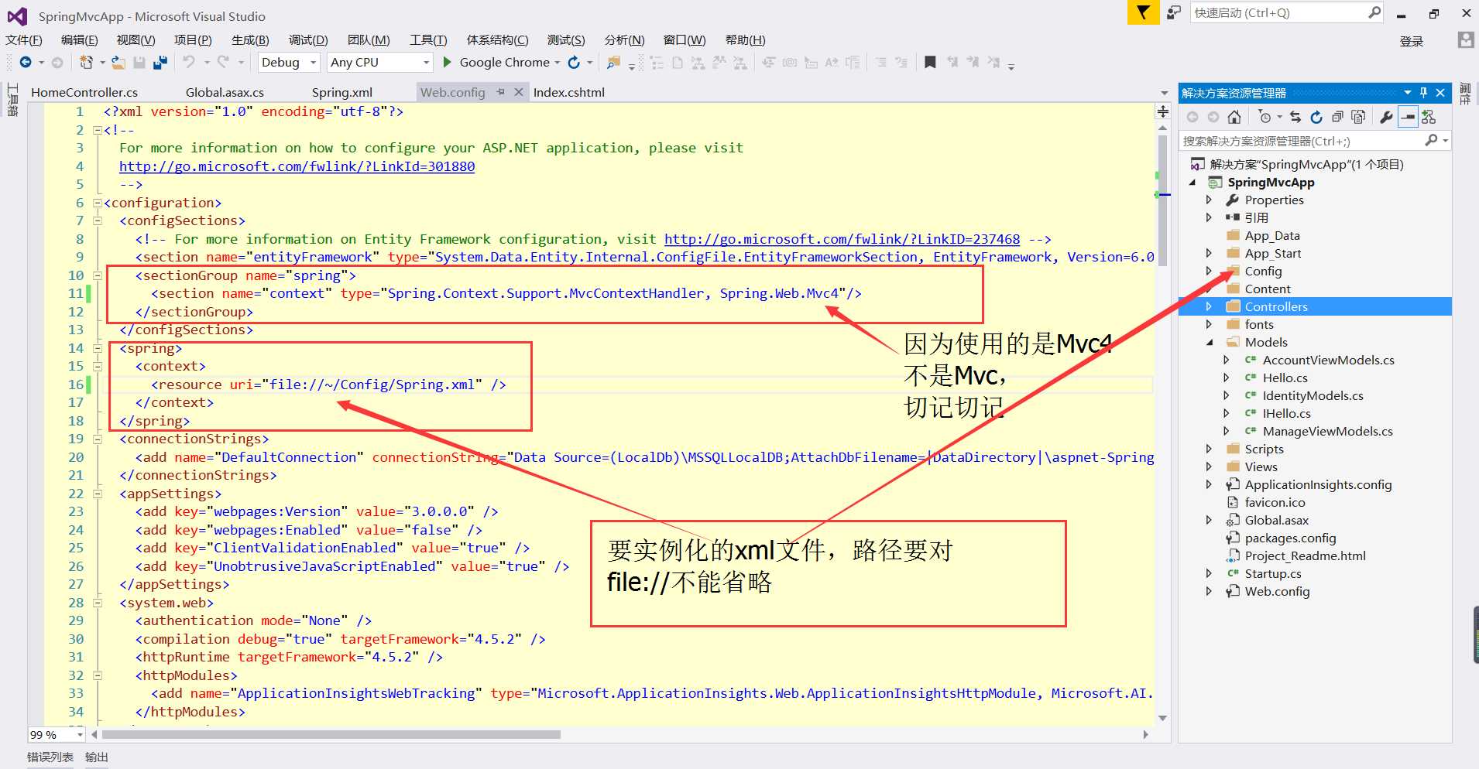The height and width of the screenshot is (769, 1479).
Task: Click the New Project toolbar icon
Action: point(86,62)
